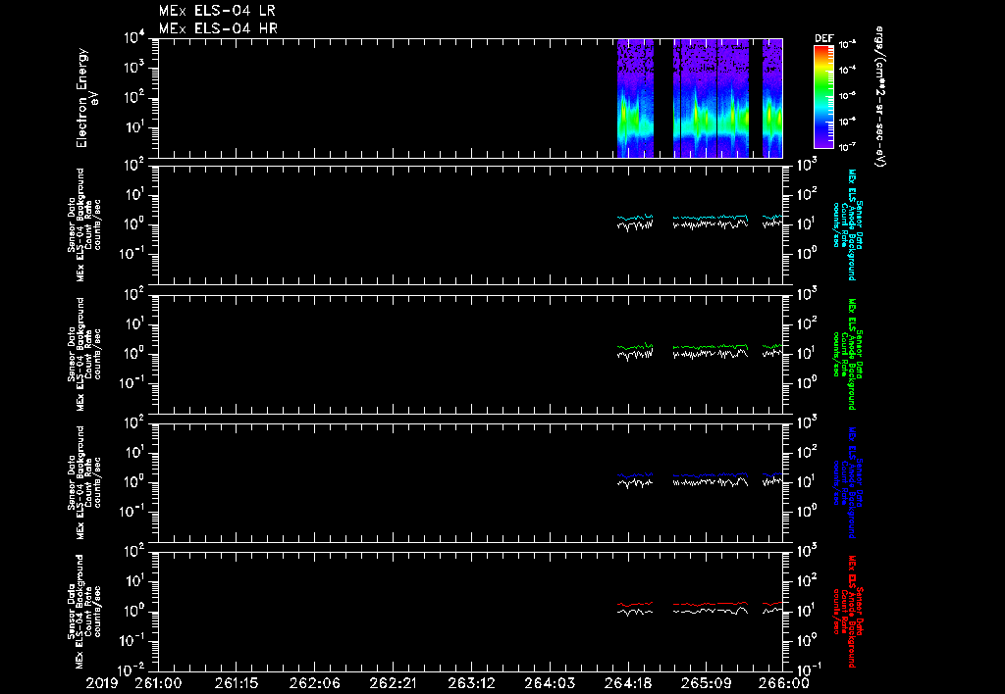Screen dimensions: 1005x694
Task: Click the first spectrogram data segment
Action: (x=635, y=98)
